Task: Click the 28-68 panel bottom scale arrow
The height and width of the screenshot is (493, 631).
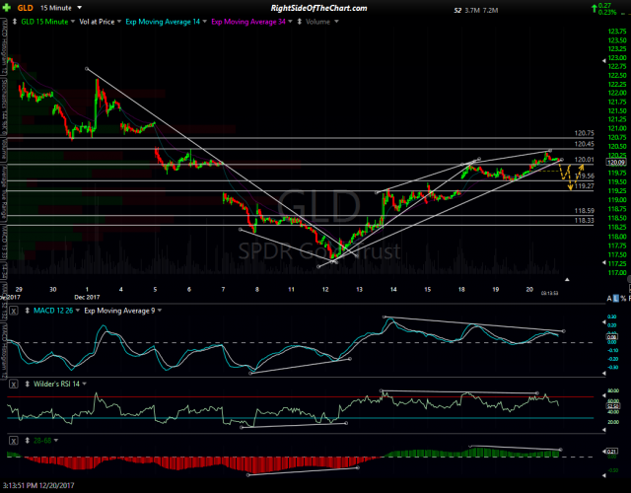Action: click(x=603, y=475)
